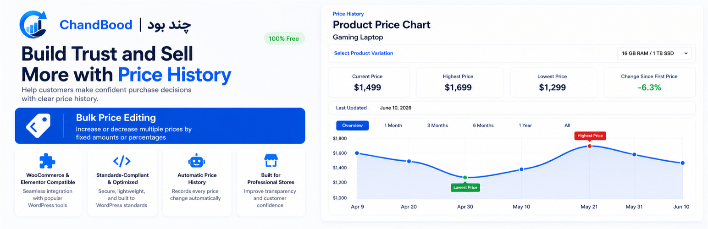Click the ChandBood chart logo icon
708x229 pixels.
click(x=33, y=24)
